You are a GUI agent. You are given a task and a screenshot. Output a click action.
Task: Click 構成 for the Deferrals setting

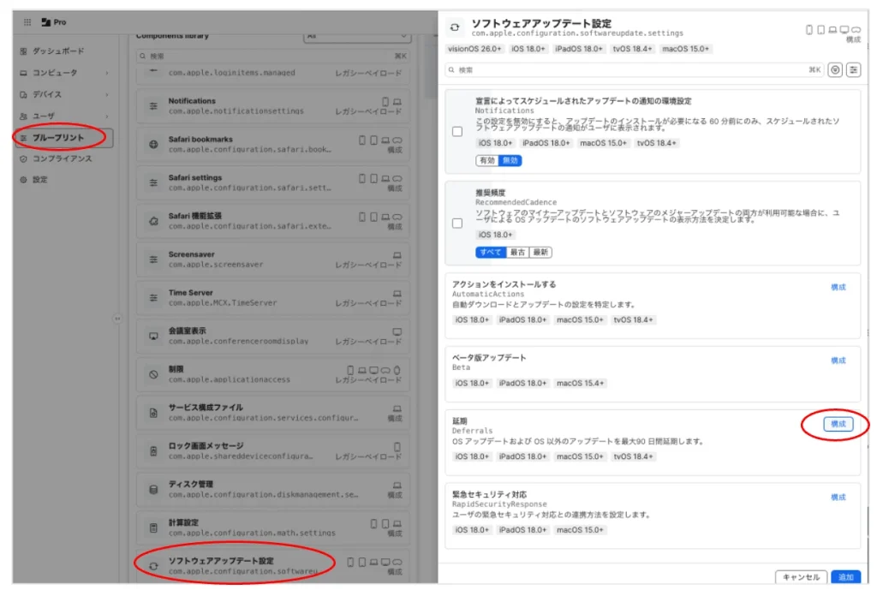pyautogui.click(x=838, y=425)
